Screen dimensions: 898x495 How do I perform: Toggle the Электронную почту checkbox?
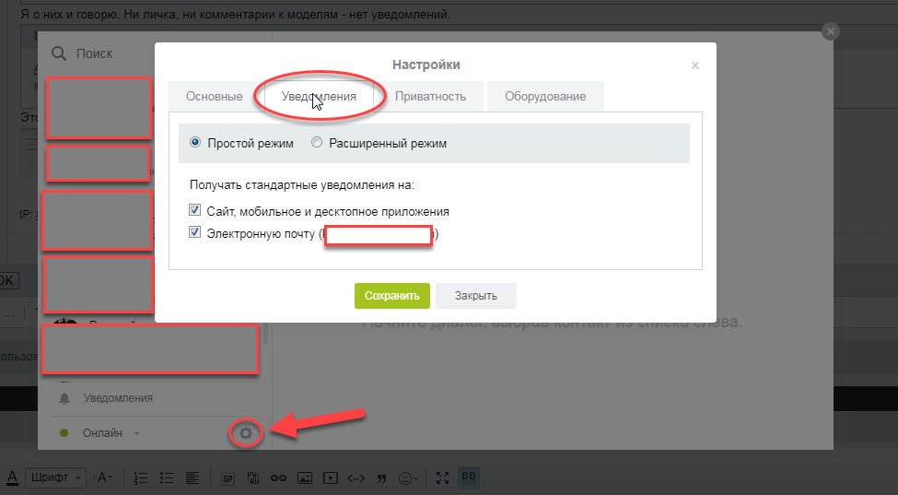click(x=194, y=233)
